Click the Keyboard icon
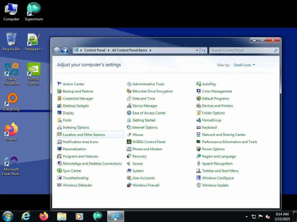This screenshot has width=297, height=222. (x=198, y=127)
